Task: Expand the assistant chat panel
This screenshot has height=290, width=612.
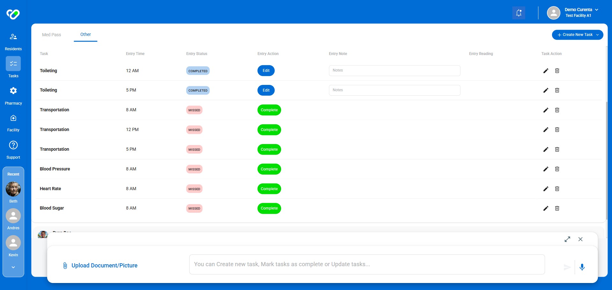Action: (x=567, y=239)
